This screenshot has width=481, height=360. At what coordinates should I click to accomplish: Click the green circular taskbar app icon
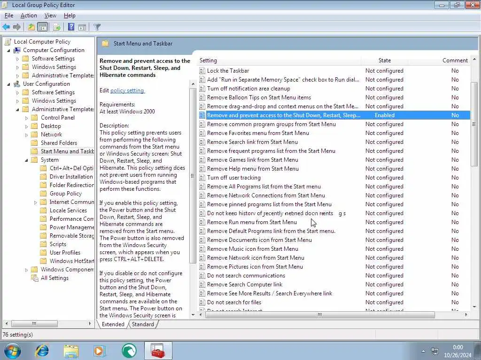click(129, 351)
